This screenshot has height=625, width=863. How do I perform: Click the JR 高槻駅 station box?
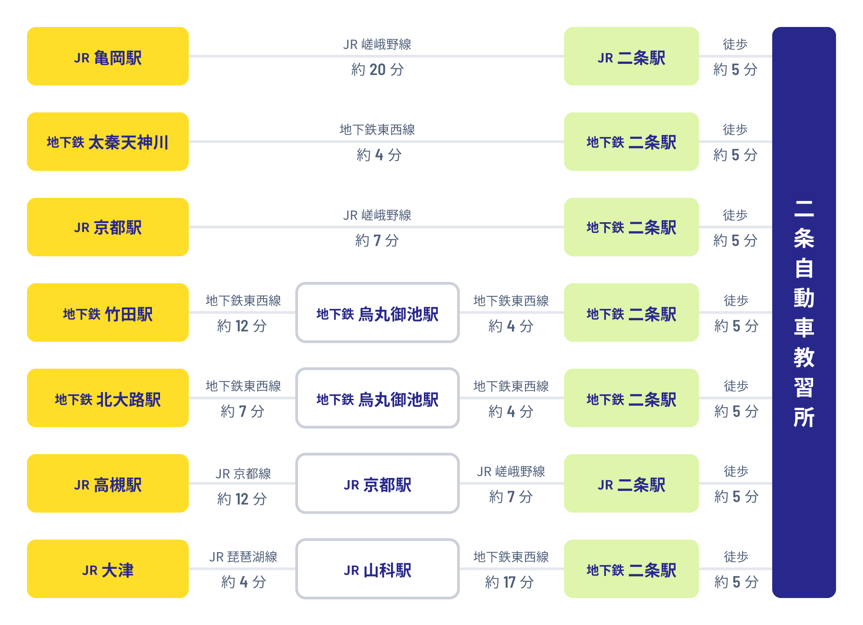[x=108, y=483]
